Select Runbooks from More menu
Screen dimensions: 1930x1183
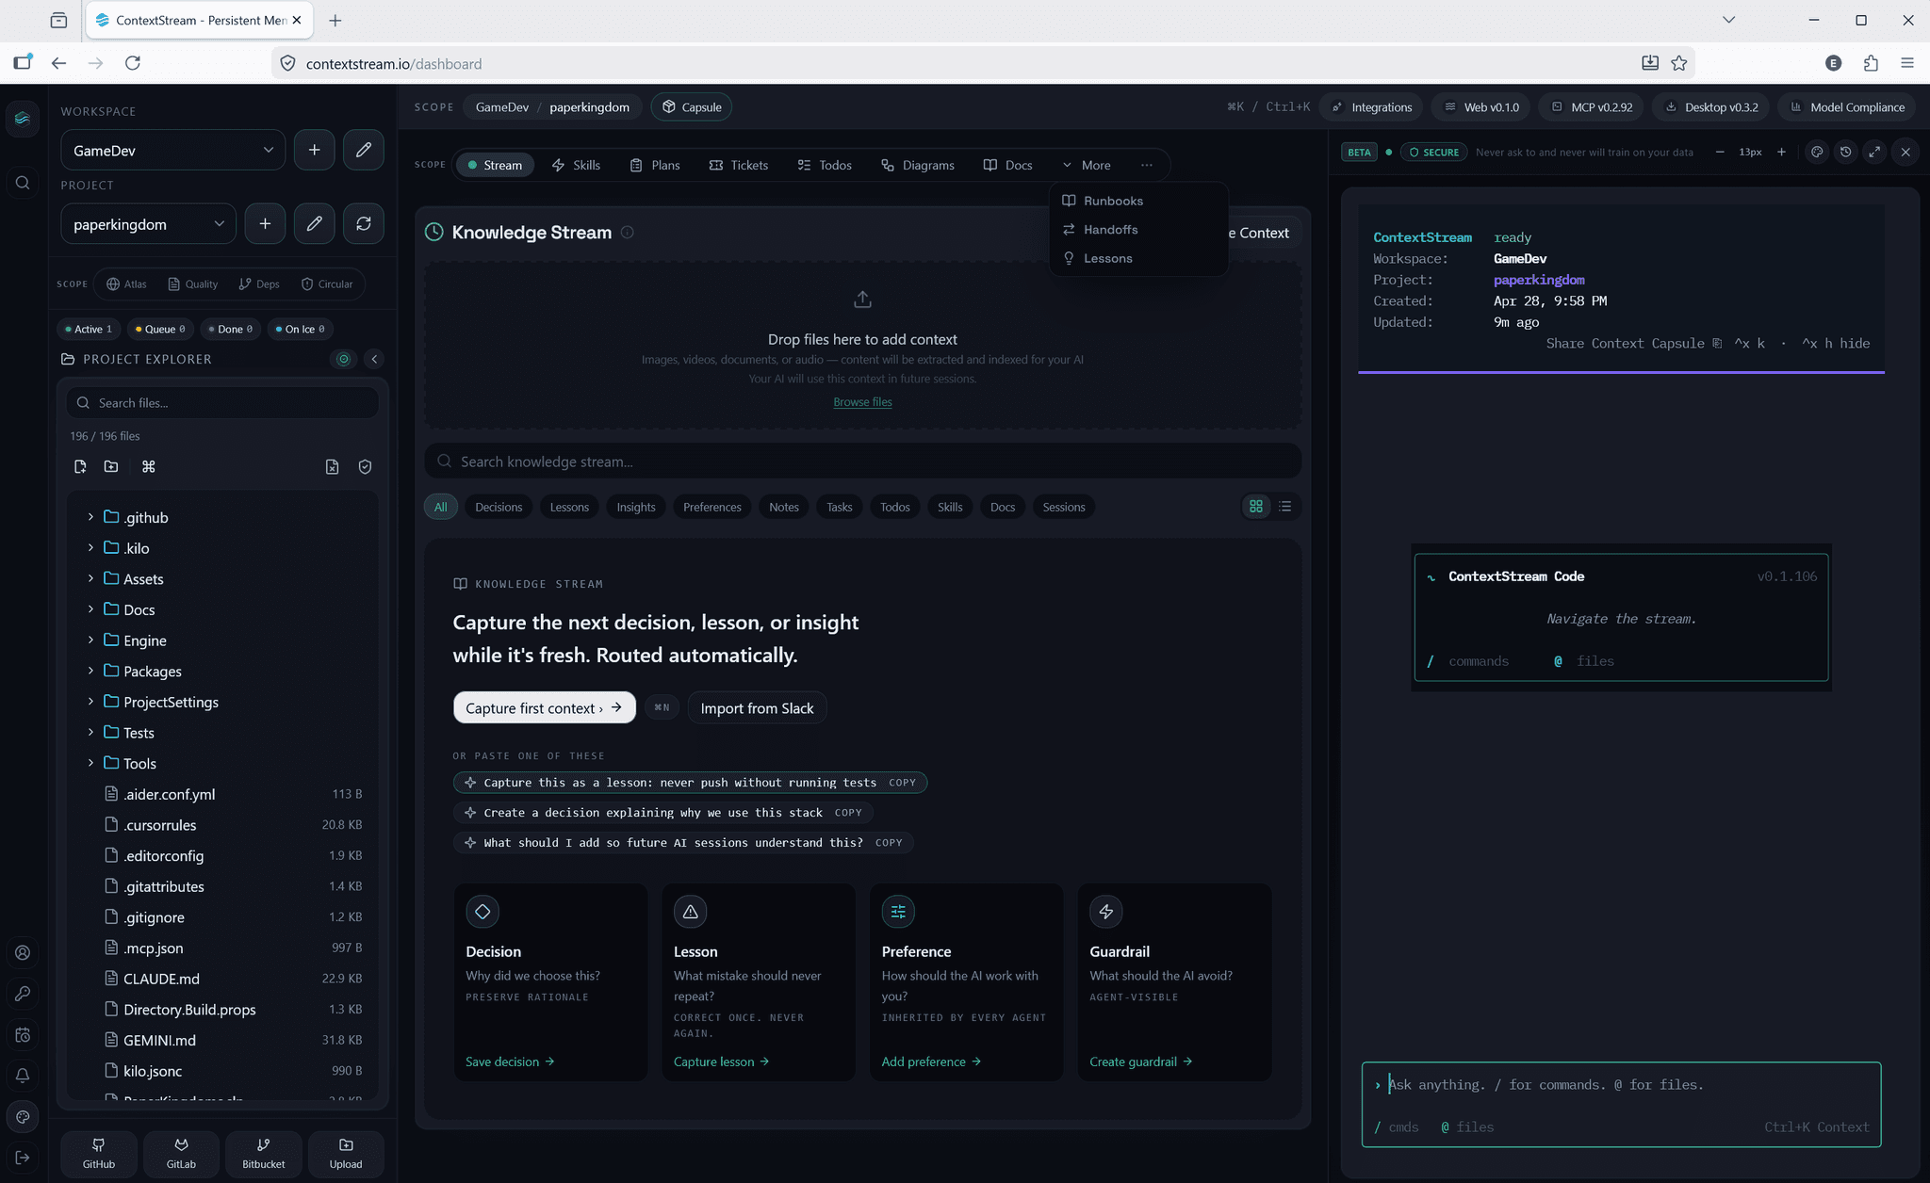pos(1138,201)
